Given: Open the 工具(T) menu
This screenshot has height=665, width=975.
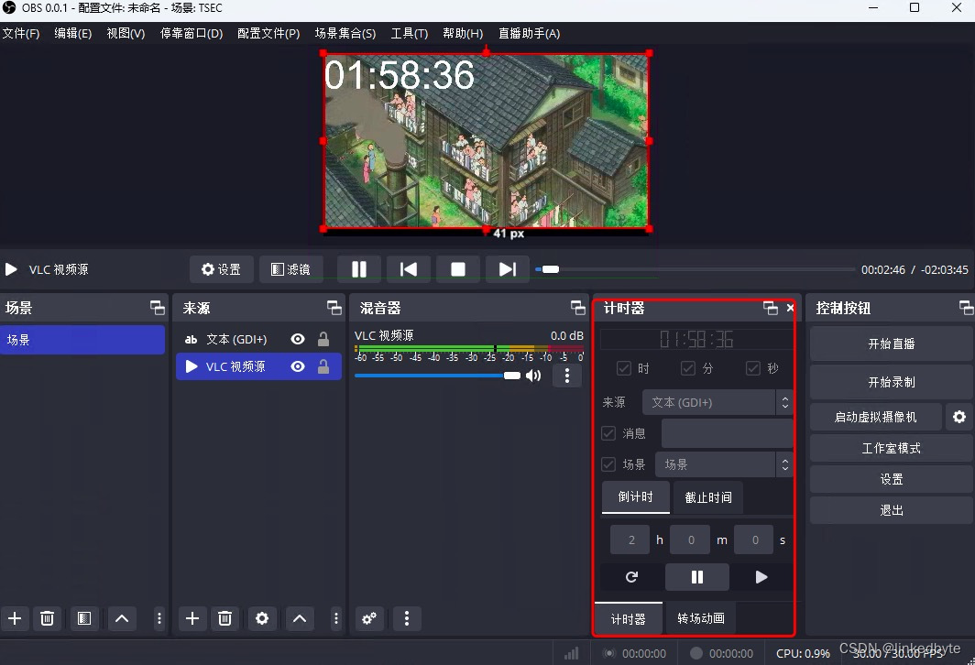Looking at the screenshot, I should (409, 34).
